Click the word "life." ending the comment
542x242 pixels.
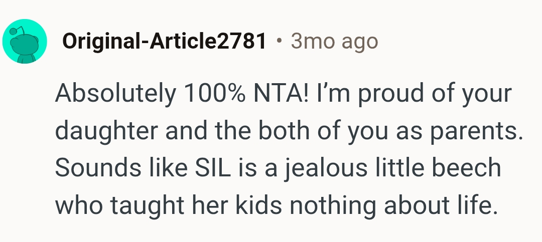pos(468,205)
